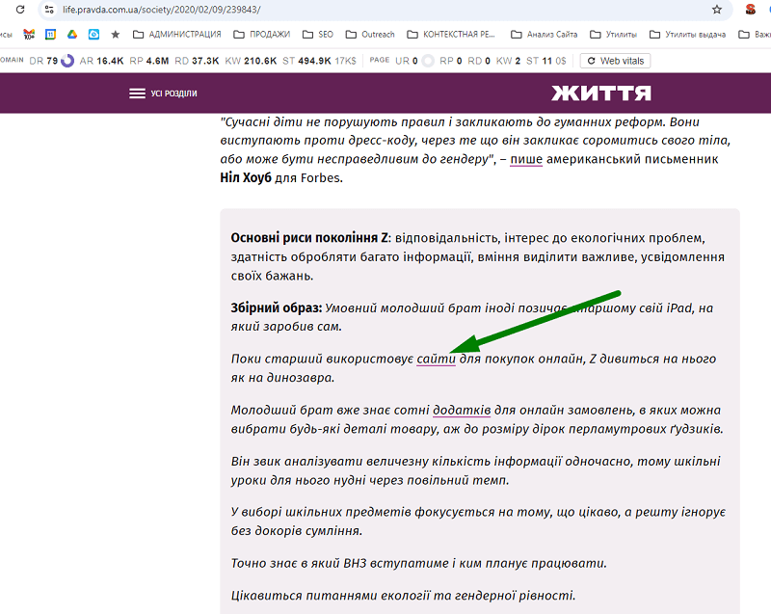Image resolution: width=771 pixels, height=614 pixels.
Task: Open the 'додатків' link in the article
Action: [x=462, y=410]
